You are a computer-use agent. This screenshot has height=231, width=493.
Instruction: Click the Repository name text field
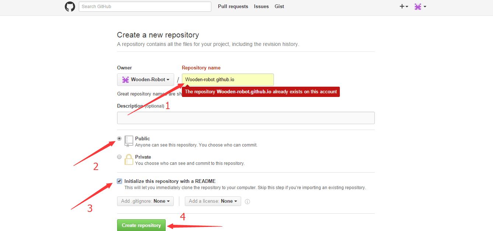(228, 80)
